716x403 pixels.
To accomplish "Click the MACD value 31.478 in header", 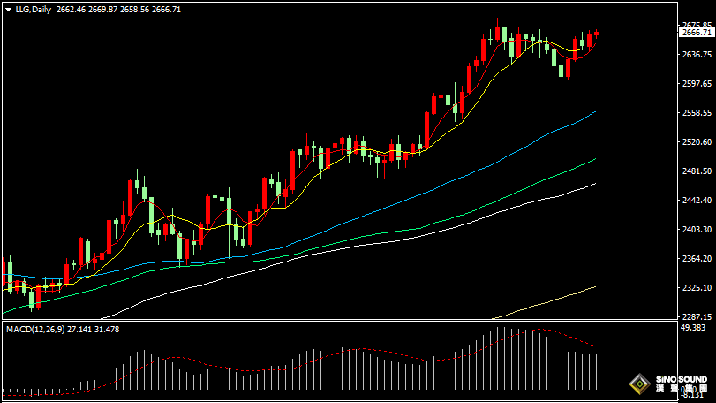I will [107, 330].
